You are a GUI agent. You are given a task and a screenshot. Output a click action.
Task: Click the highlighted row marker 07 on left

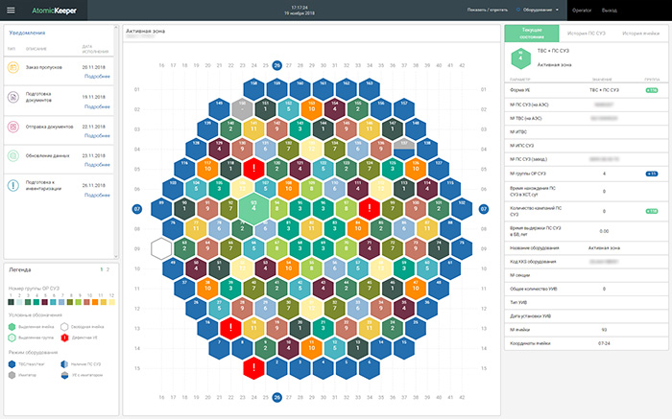click(136, 208)
